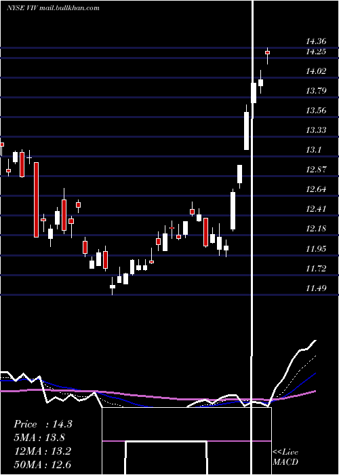Click the 12.64 price axis label
Screen dimensions: 339x475
[x=316, y=189]
